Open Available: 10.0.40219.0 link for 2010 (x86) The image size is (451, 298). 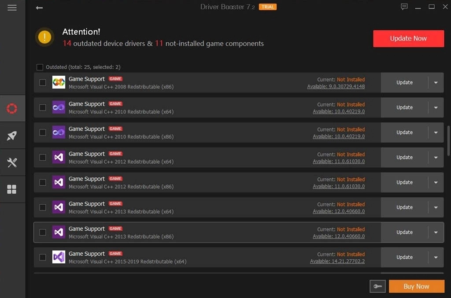(x=339, y=136)
